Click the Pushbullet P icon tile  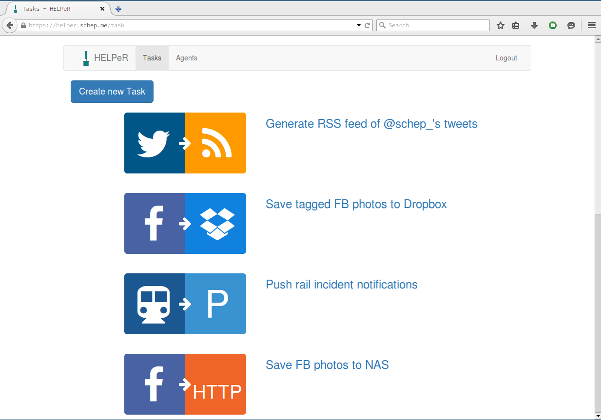[215, 304]
